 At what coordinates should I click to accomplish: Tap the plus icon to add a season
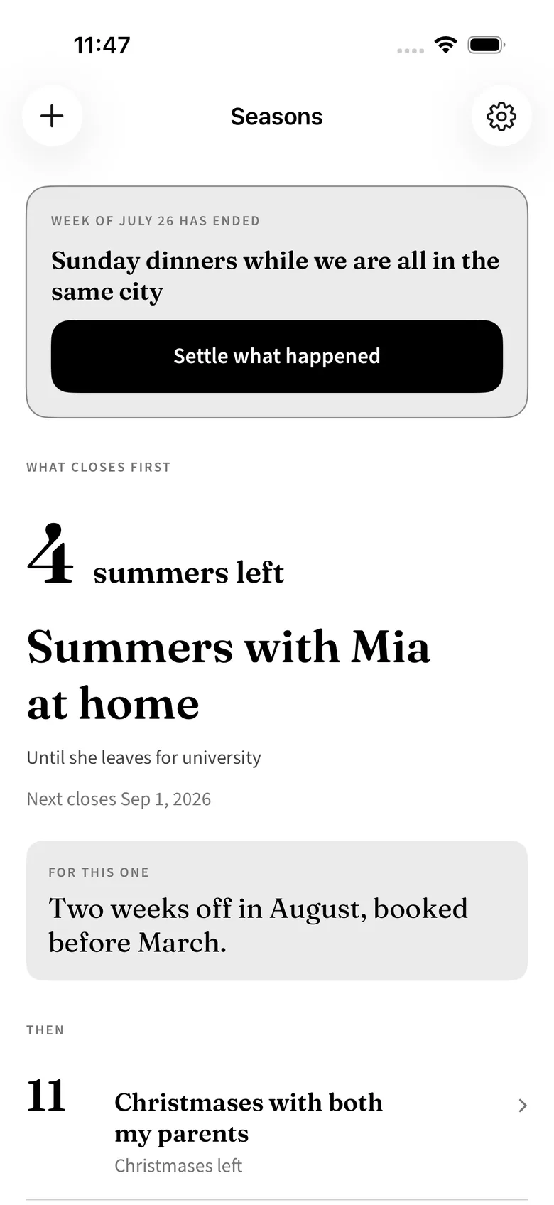(x=52, y=116)
